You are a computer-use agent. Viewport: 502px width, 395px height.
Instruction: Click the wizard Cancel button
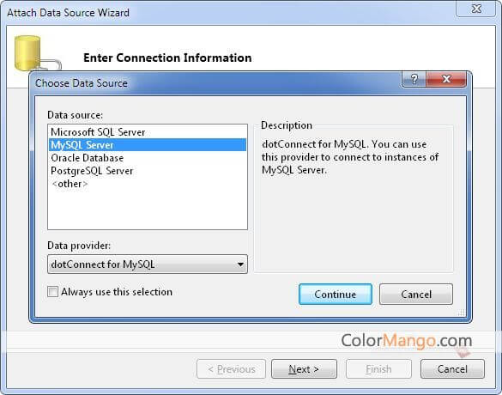tap(452, 369)
